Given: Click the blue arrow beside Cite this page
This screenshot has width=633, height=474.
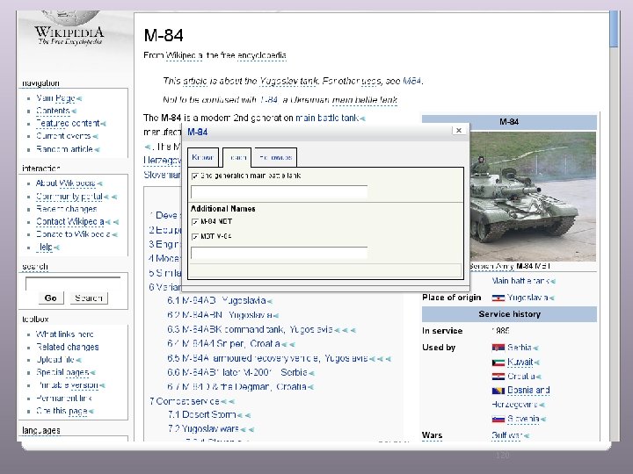Looking at the screenshot, I should (91, 412).
